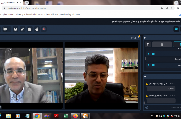This screenshot has width=181, height=119.
Task: Toggle the webcam on/off button
Action: coord(5,29)
